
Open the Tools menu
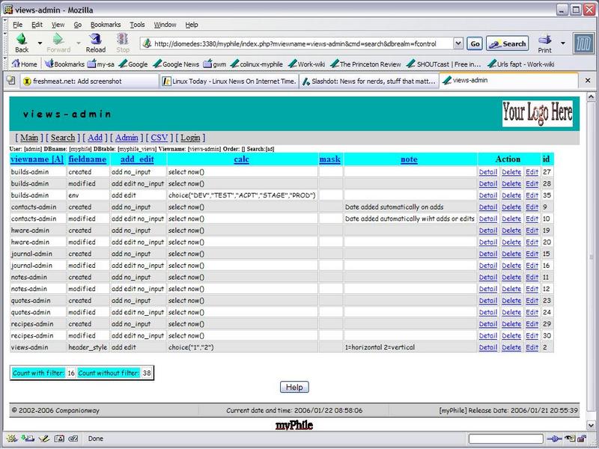tap(137, 25)
